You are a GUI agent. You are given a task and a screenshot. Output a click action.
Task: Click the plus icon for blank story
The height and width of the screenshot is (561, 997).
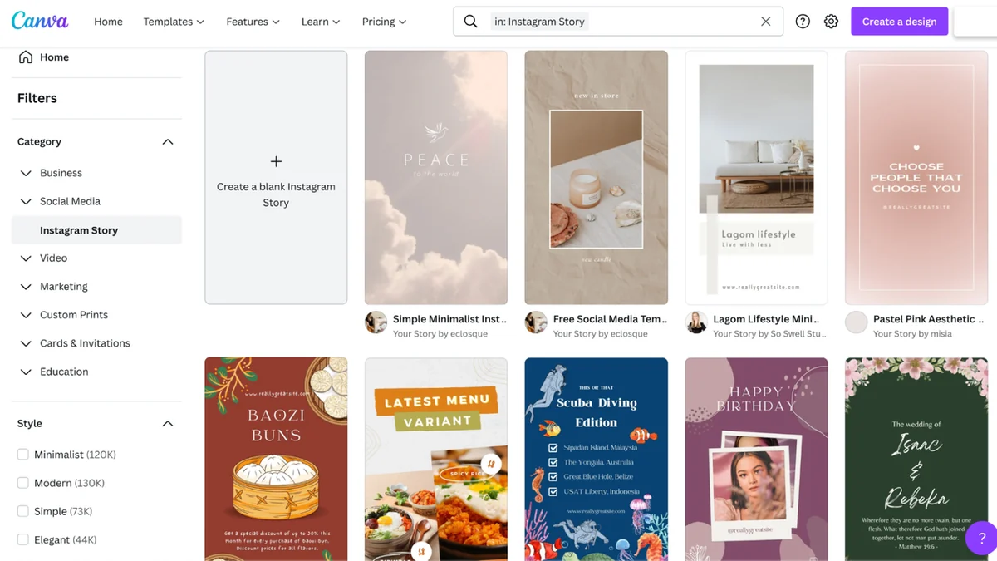coord(276,161)
